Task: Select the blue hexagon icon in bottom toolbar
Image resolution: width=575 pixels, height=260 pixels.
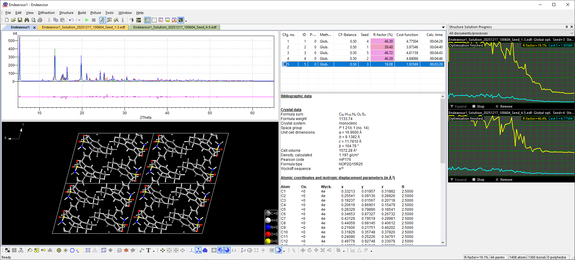Action: [x=72, y=250]
